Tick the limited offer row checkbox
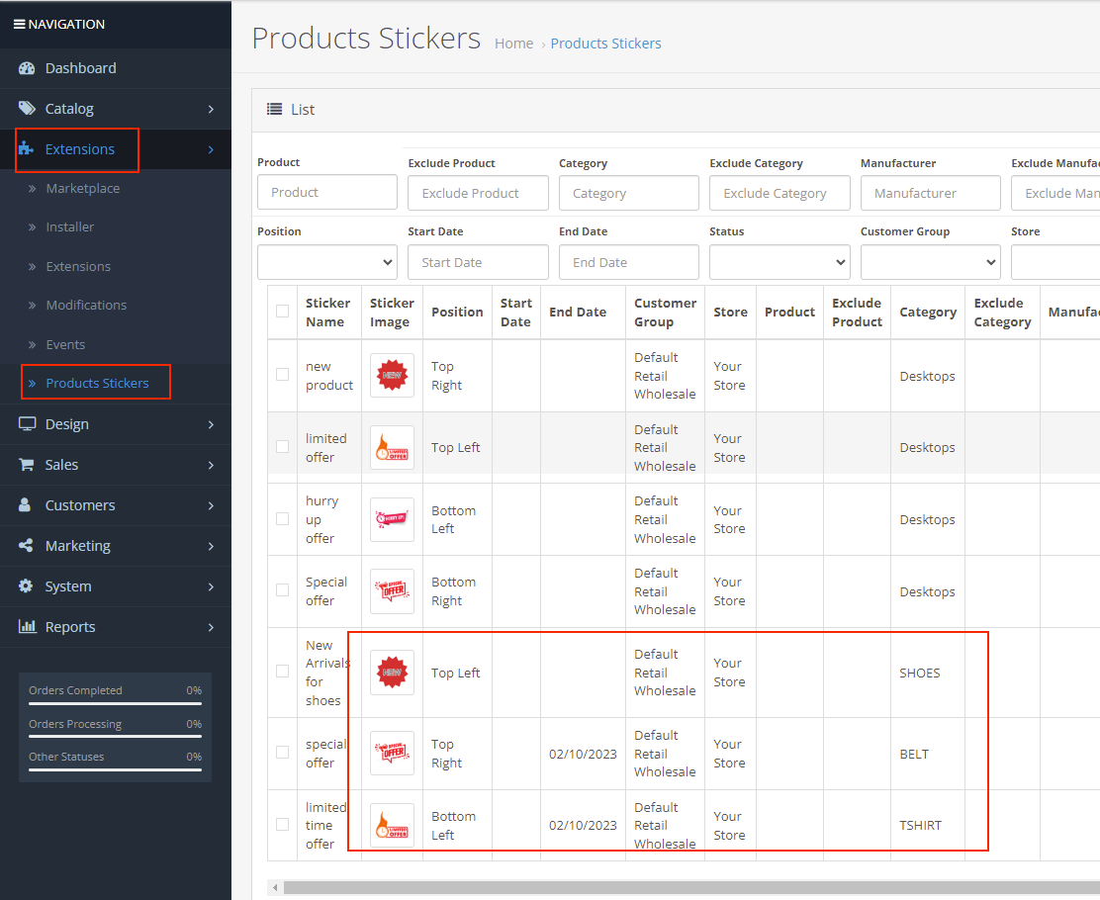The height and width of the screenshot is (900, 1100). coord(283,447)
